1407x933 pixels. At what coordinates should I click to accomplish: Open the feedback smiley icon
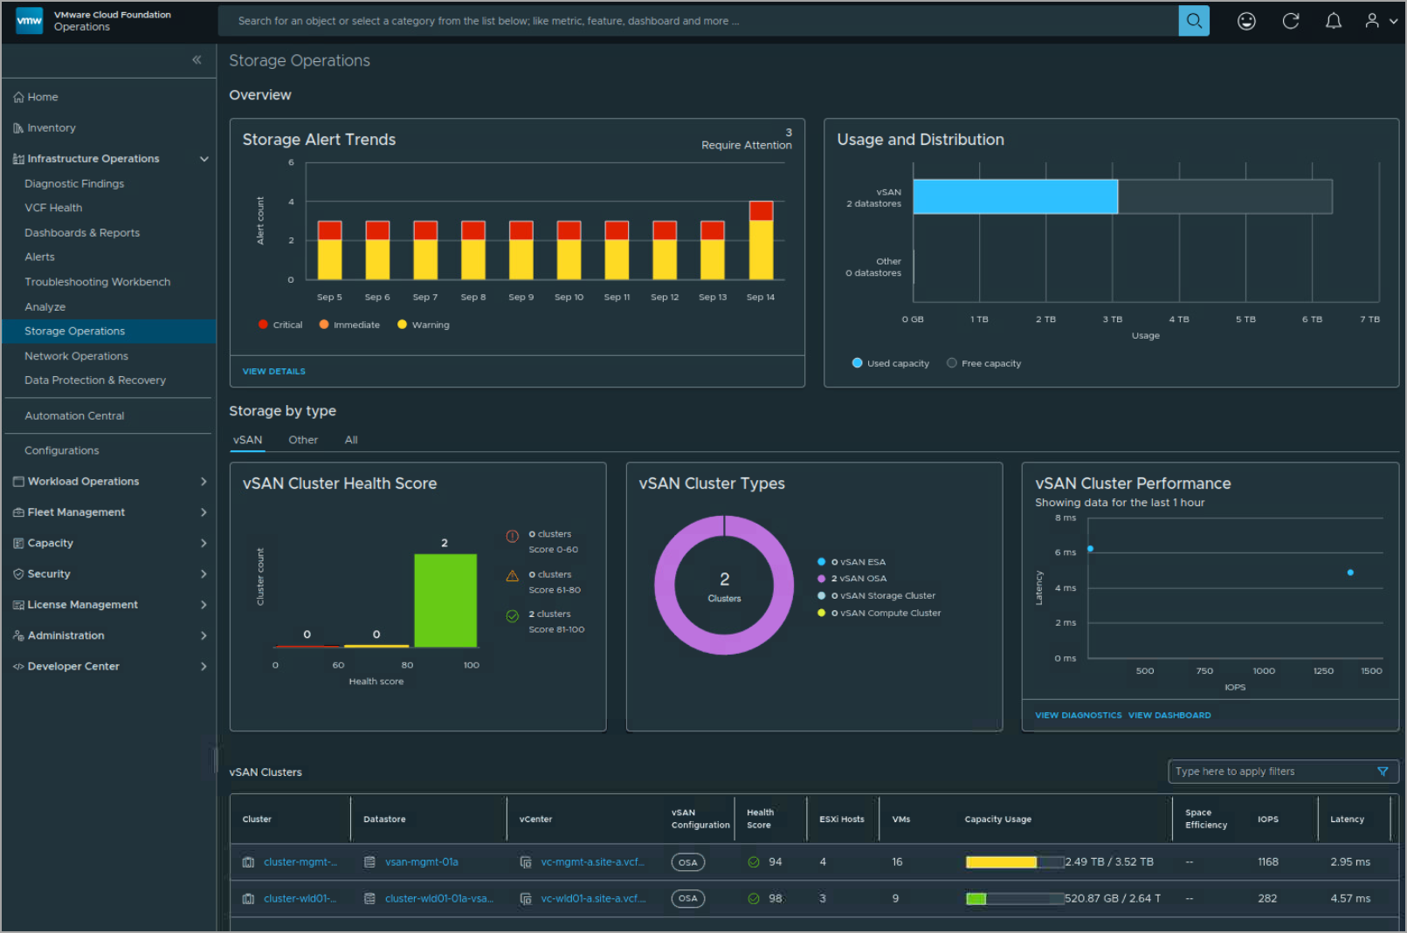coord(1246,21)
